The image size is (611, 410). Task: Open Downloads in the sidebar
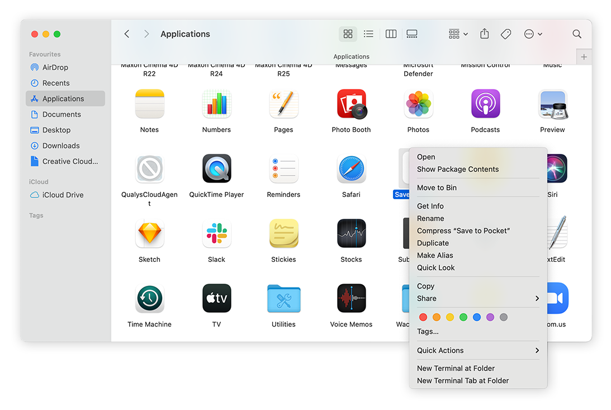61,145
